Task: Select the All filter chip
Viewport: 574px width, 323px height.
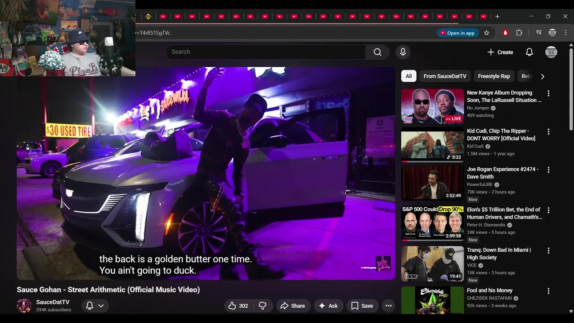Action: [x=409, y=76]
